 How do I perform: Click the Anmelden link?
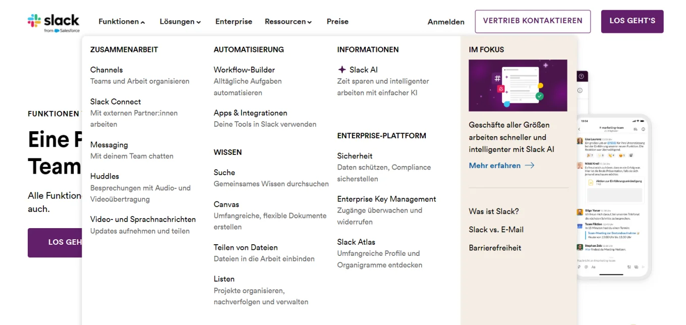click(x=446, y=22)
